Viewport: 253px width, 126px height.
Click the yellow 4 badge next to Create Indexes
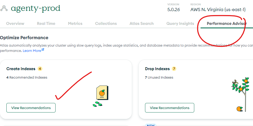(40, 69)
